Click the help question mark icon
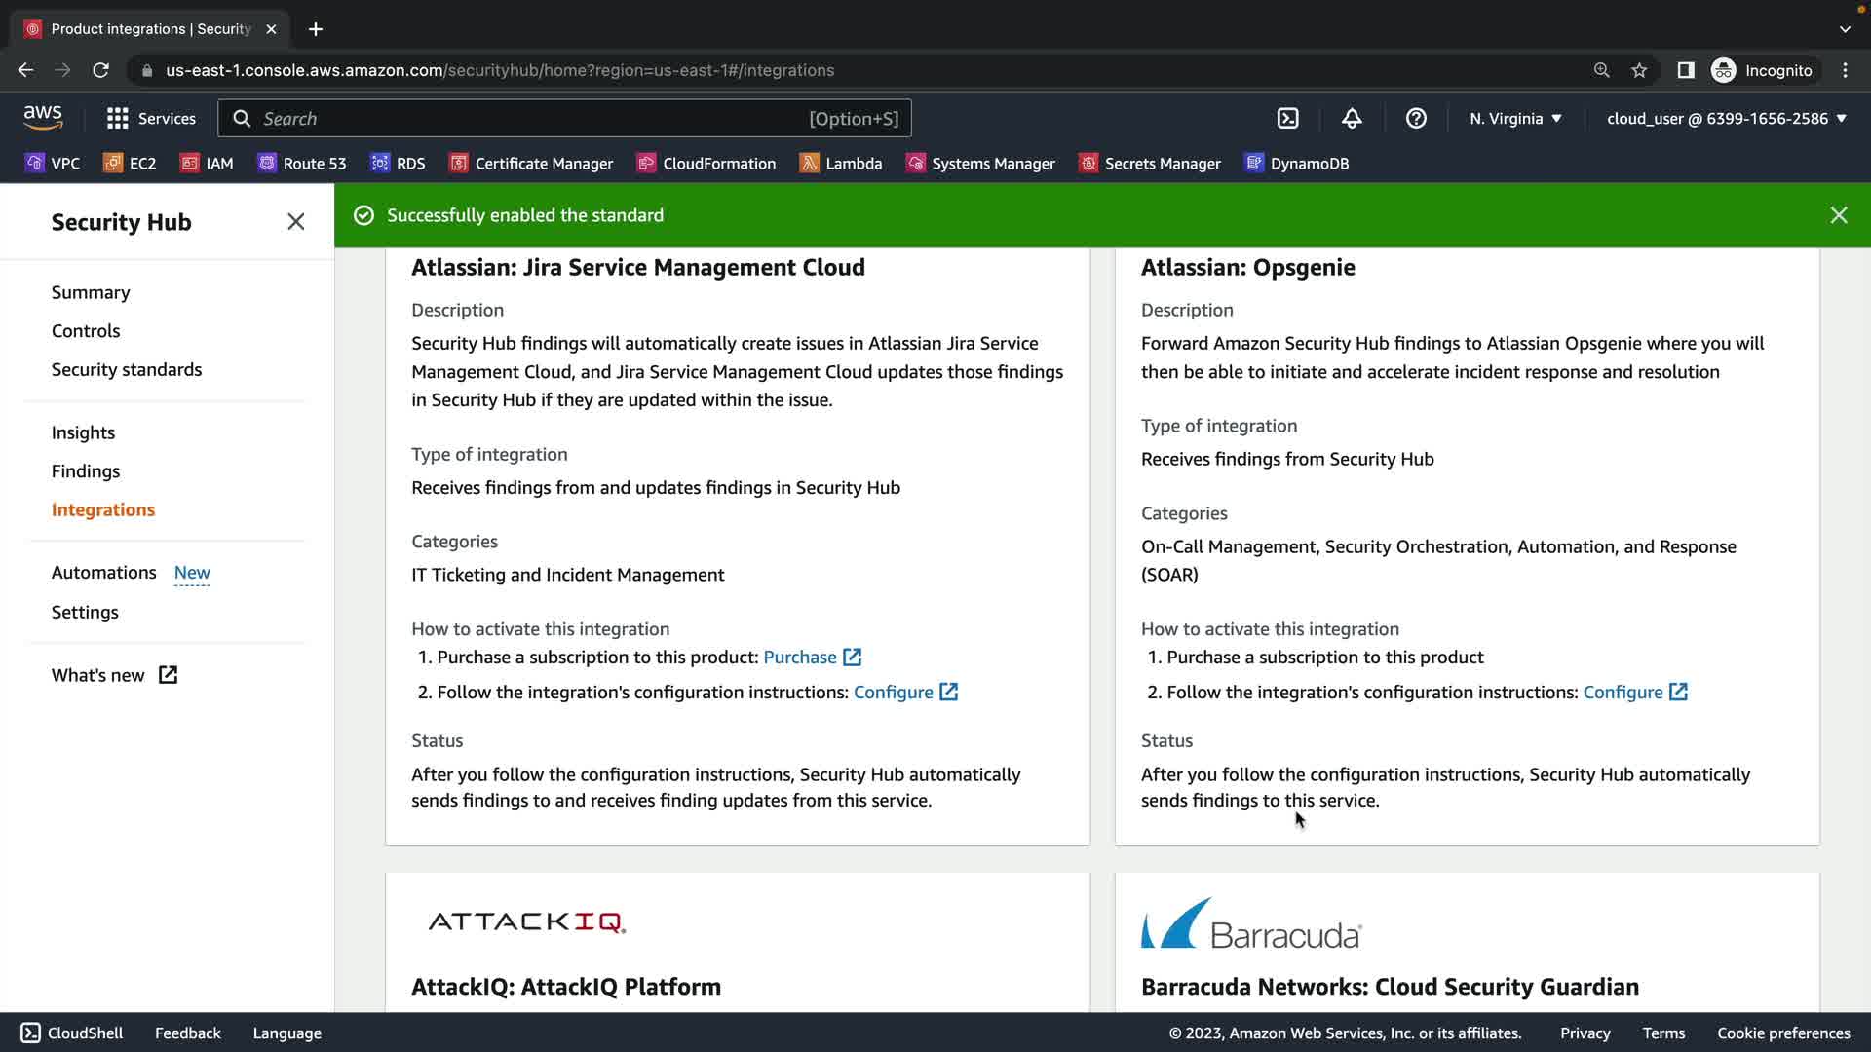 (x=1416, y=118)
